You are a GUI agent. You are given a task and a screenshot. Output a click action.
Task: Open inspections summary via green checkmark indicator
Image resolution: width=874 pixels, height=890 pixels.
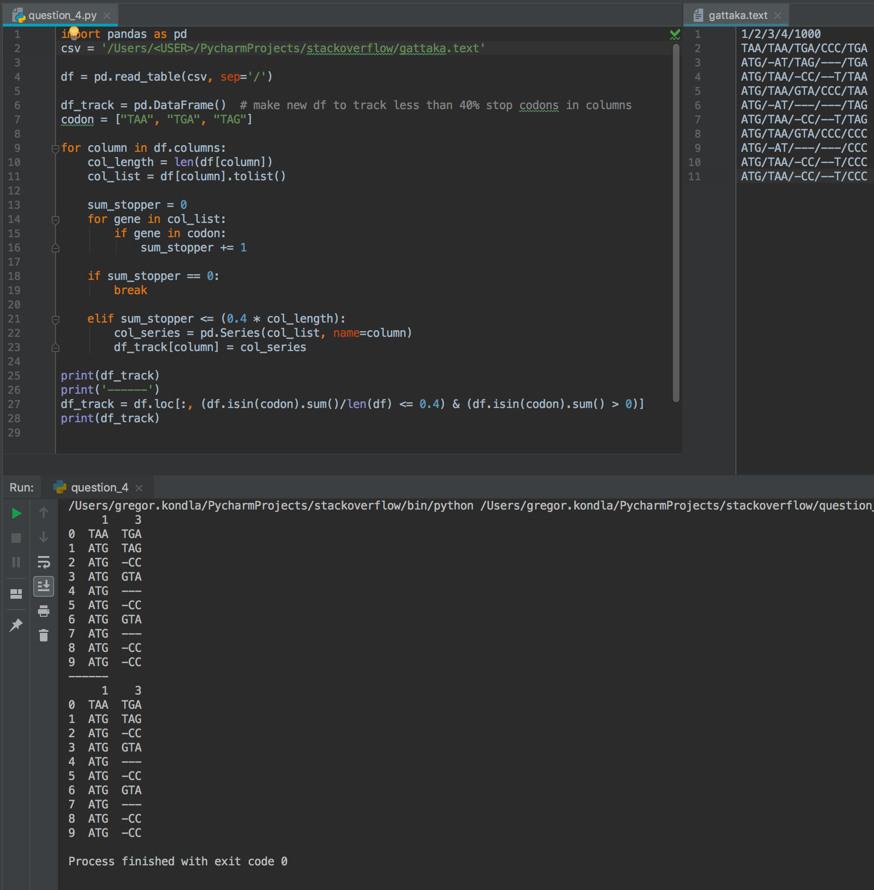pos(675,33)
